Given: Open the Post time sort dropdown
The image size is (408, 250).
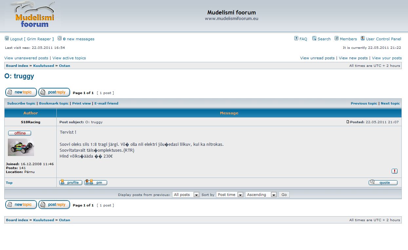Looking at the screenshot, I should click(x=229, y=195).
